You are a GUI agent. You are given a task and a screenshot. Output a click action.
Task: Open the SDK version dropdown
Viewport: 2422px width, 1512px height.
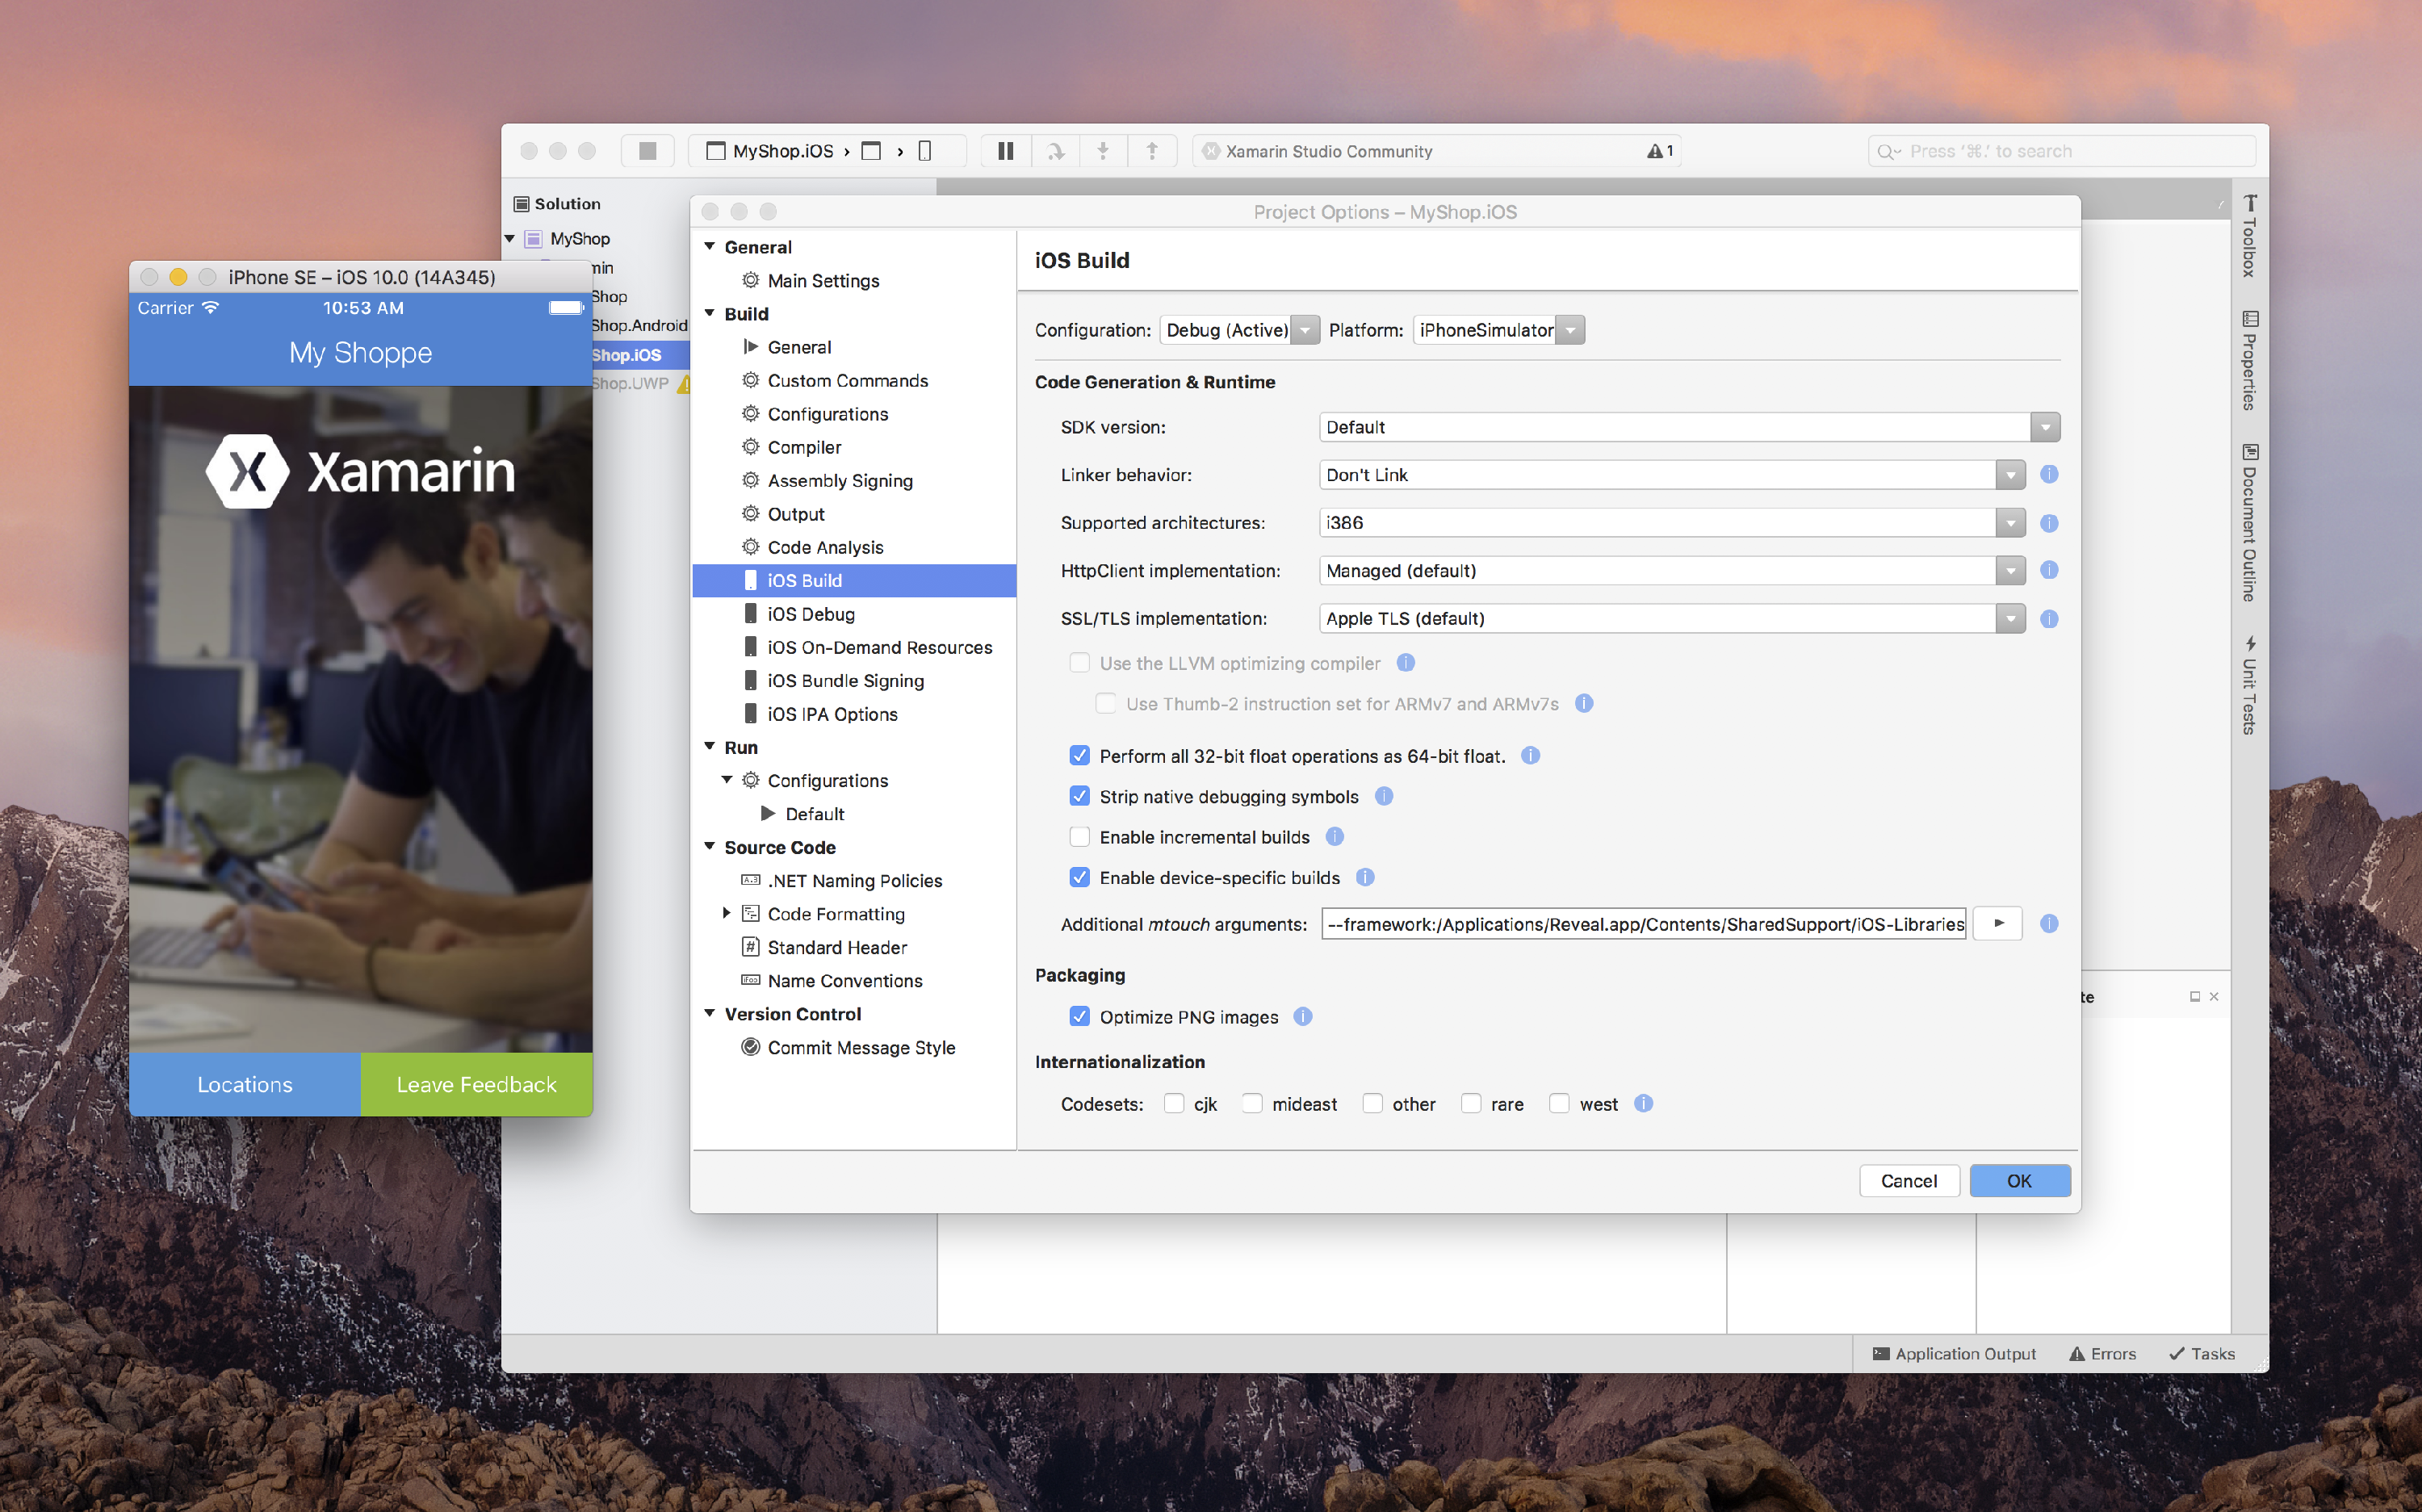1689,427
